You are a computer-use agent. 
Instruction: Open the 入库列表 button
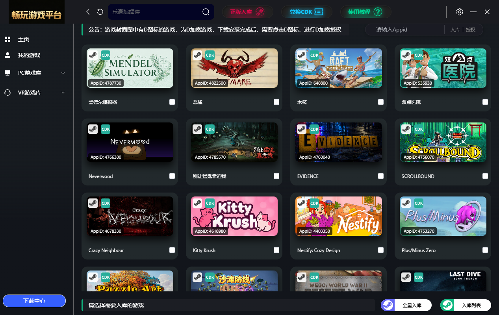coord(466,305)
